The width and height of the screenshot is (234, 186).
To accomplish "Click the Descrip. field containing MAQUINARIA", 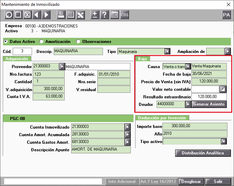I will [78, 51].
